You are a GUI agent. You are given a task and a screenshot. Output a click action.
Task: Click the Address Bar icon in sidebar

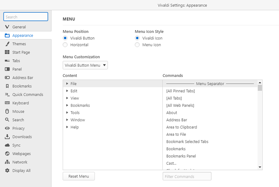[7, 78]
